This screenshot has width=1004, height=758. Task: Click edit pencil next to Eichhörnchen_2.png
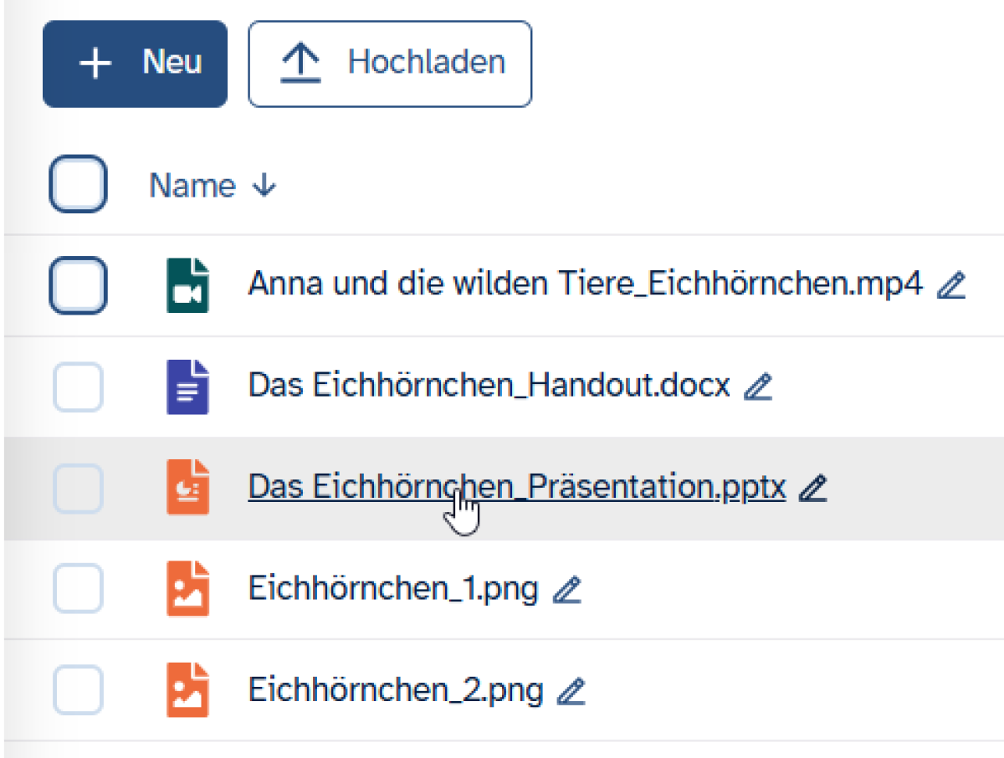tap(571, 691)
